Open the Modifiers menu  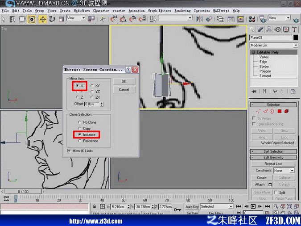click(82, 11)
